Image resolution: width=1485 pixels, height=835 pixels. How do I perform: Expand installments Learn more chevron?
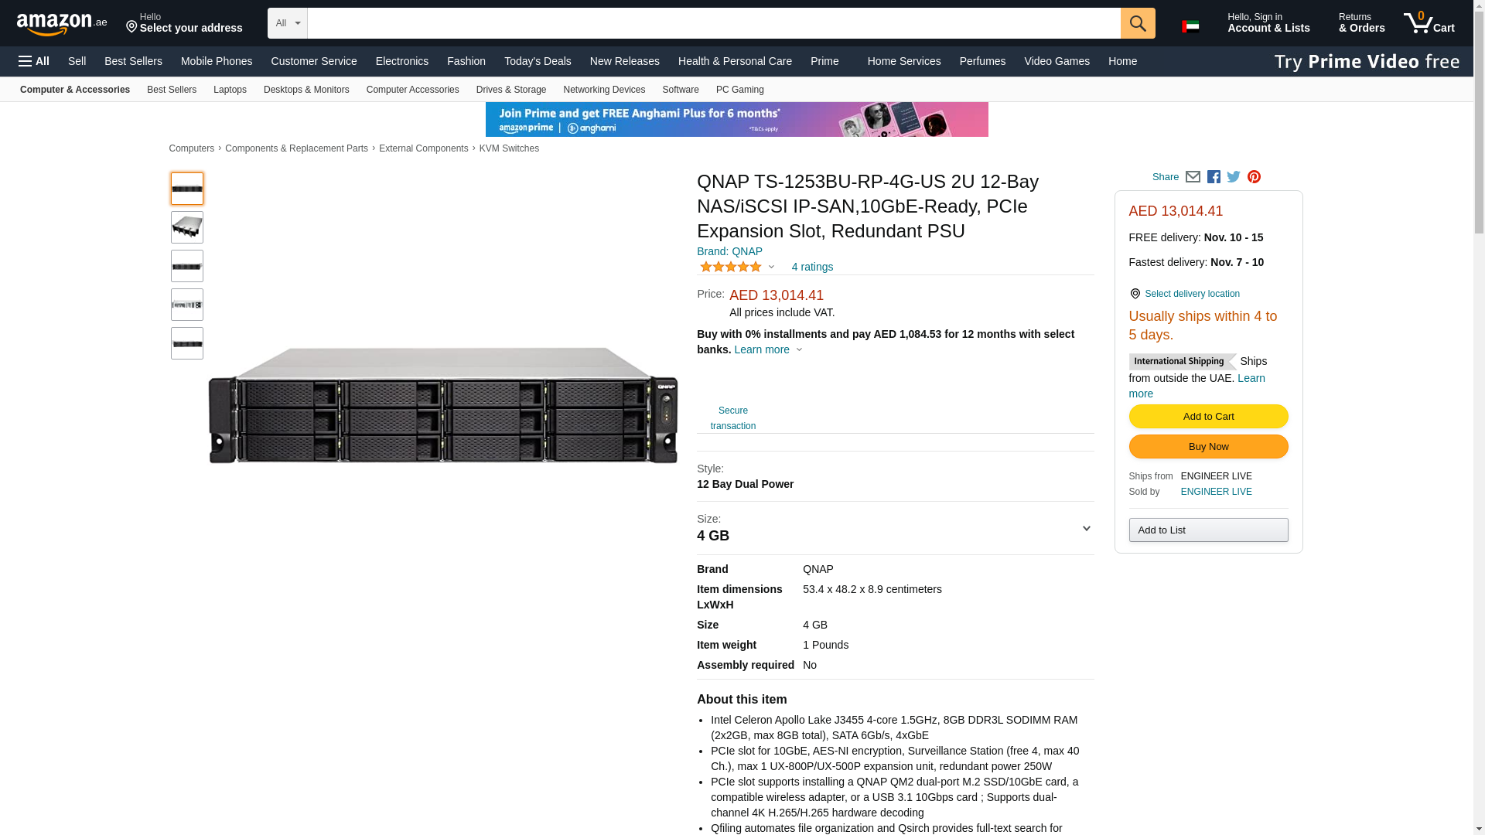(799, 350)
